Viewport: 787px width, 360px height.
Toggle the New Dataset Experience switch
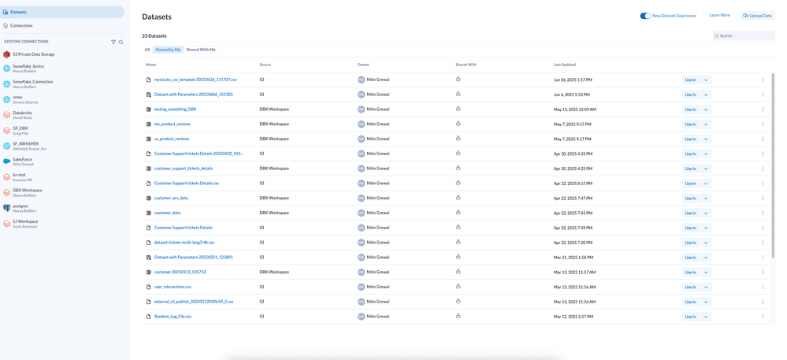coord(645,16)
